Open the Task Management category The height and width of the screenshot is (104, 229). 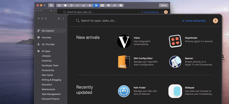click(x=51, y=94)
